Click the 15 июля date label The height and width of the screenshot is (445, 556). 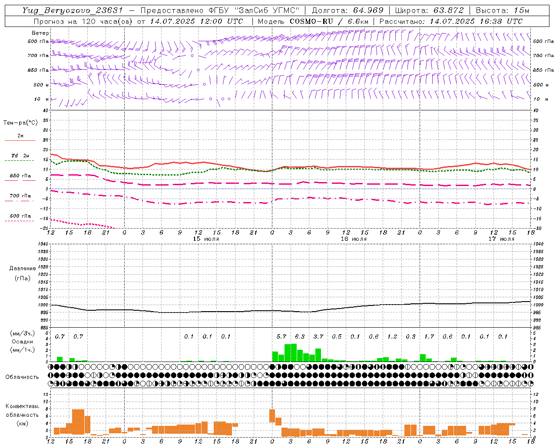(206, 239)
